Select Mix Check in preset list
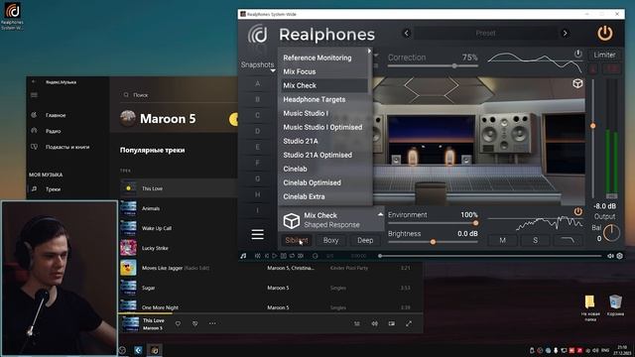The image size is (635, 357). pyautogui.click(x=300, y=85)
